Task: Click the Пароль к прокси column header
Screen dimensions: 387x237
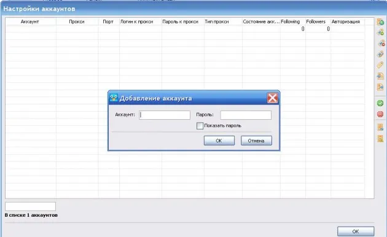Action: (x=183, y=21)
